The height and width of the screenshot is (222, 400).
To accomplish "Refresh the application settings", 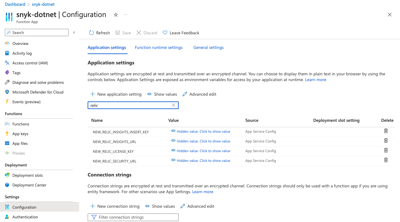I will click(99, 32).
